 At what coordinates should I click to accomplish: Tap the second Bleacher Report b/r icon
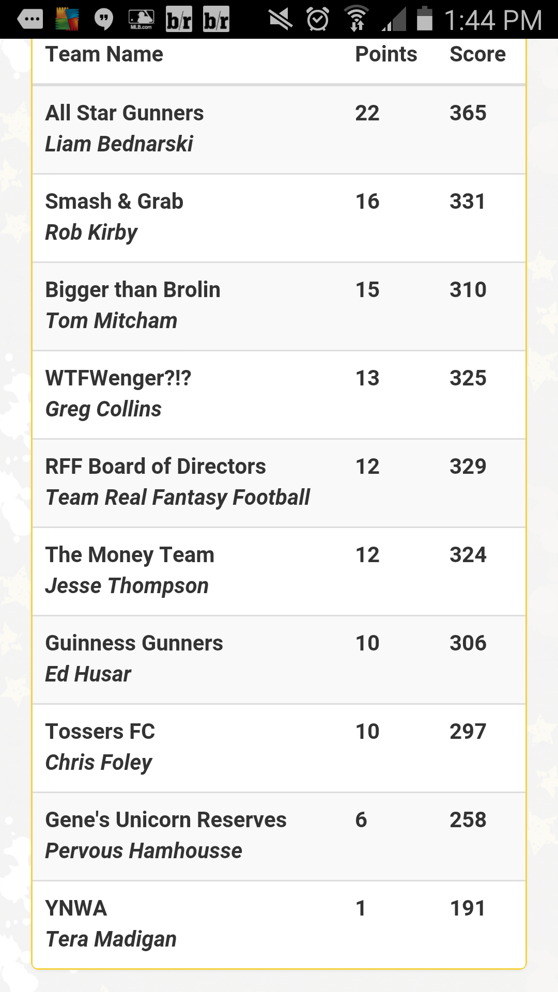click(x=216, y=20)
